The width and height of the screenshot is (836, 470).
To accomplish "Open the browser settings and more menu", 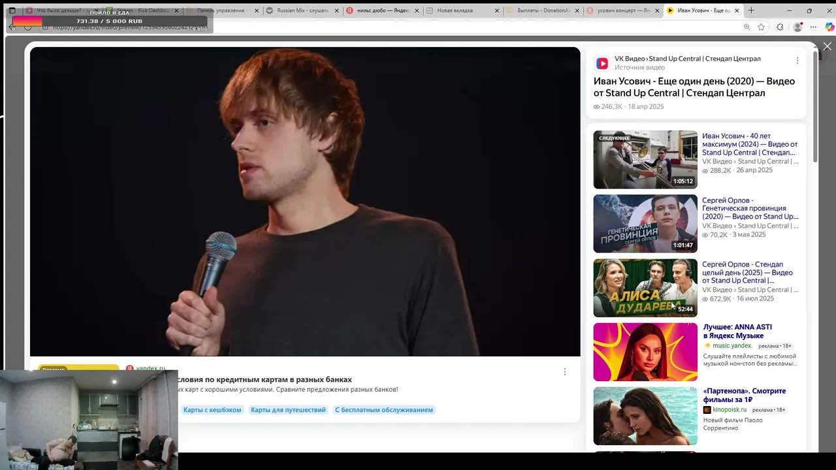I will (813, 27).
